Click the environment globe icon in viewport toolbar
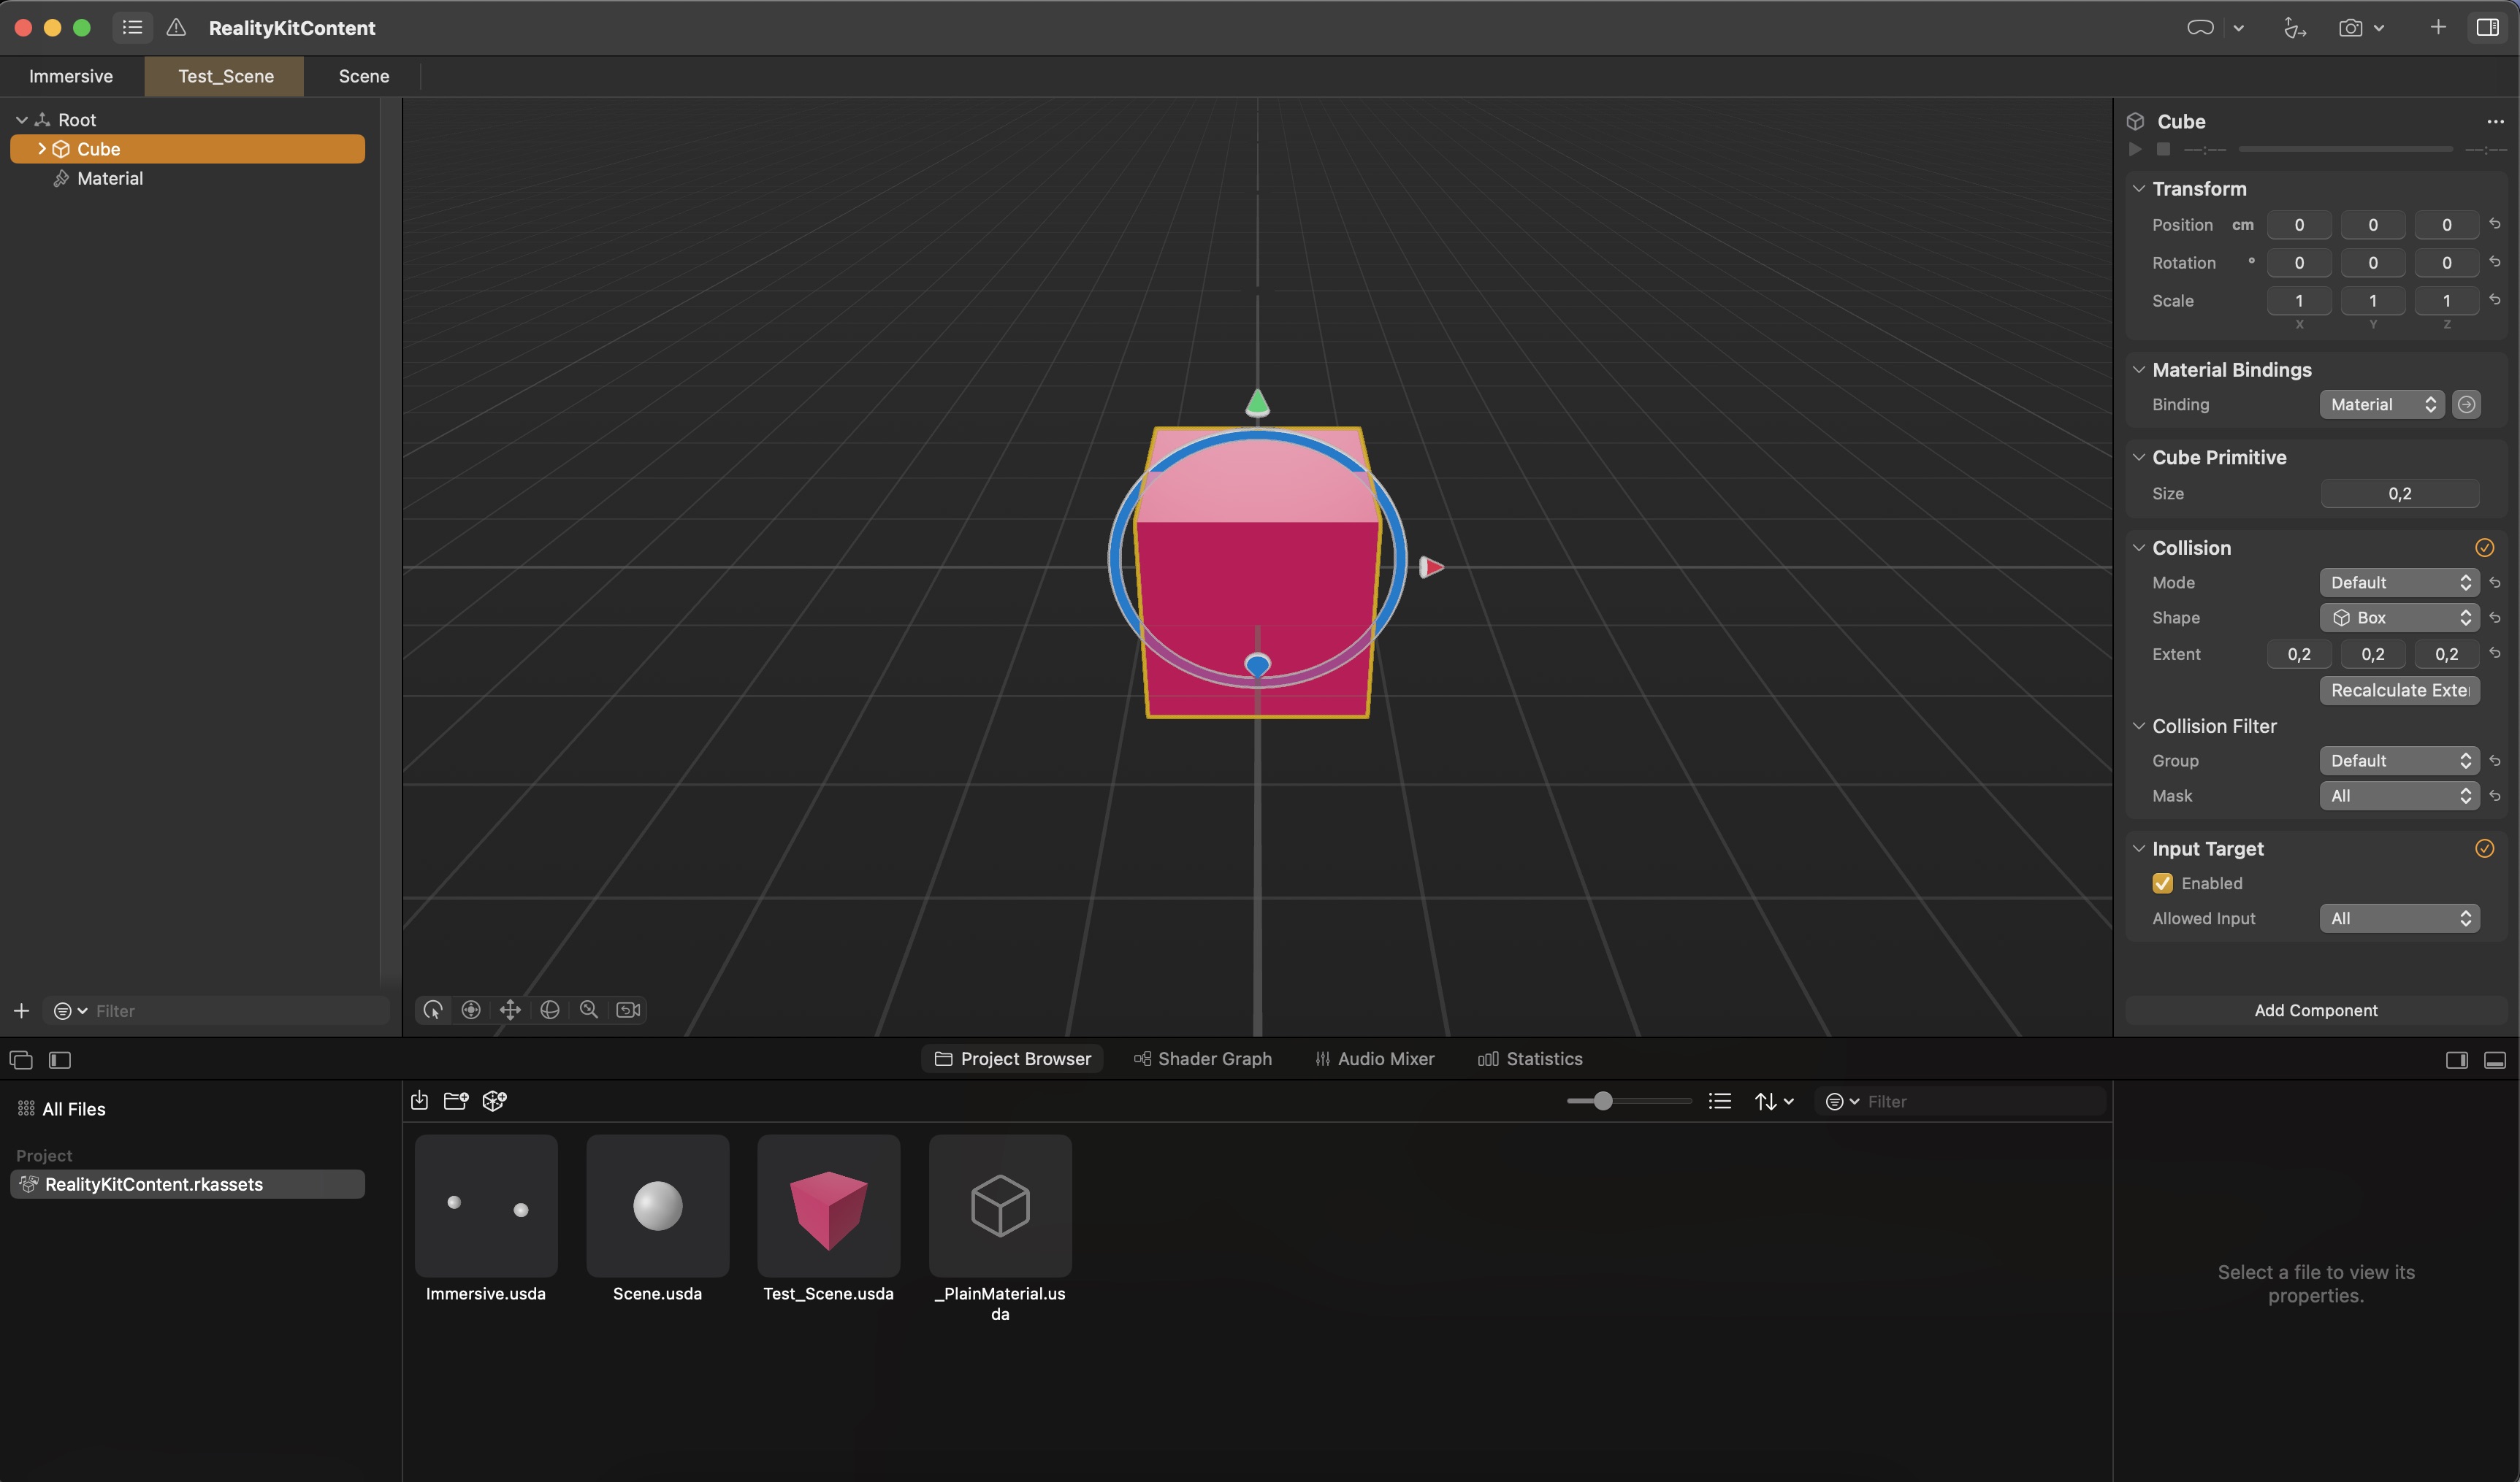The height and width of the screenshot is (1482, 2520). pyautogui.click(x=549, y=1010)
